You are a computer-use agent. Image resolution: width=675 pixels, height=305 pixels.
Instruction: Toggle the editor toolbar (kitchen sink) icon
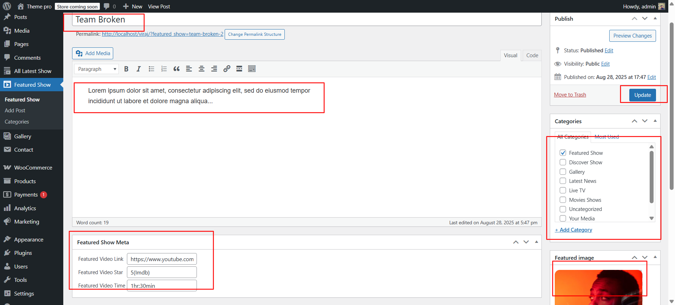[252, 69]
